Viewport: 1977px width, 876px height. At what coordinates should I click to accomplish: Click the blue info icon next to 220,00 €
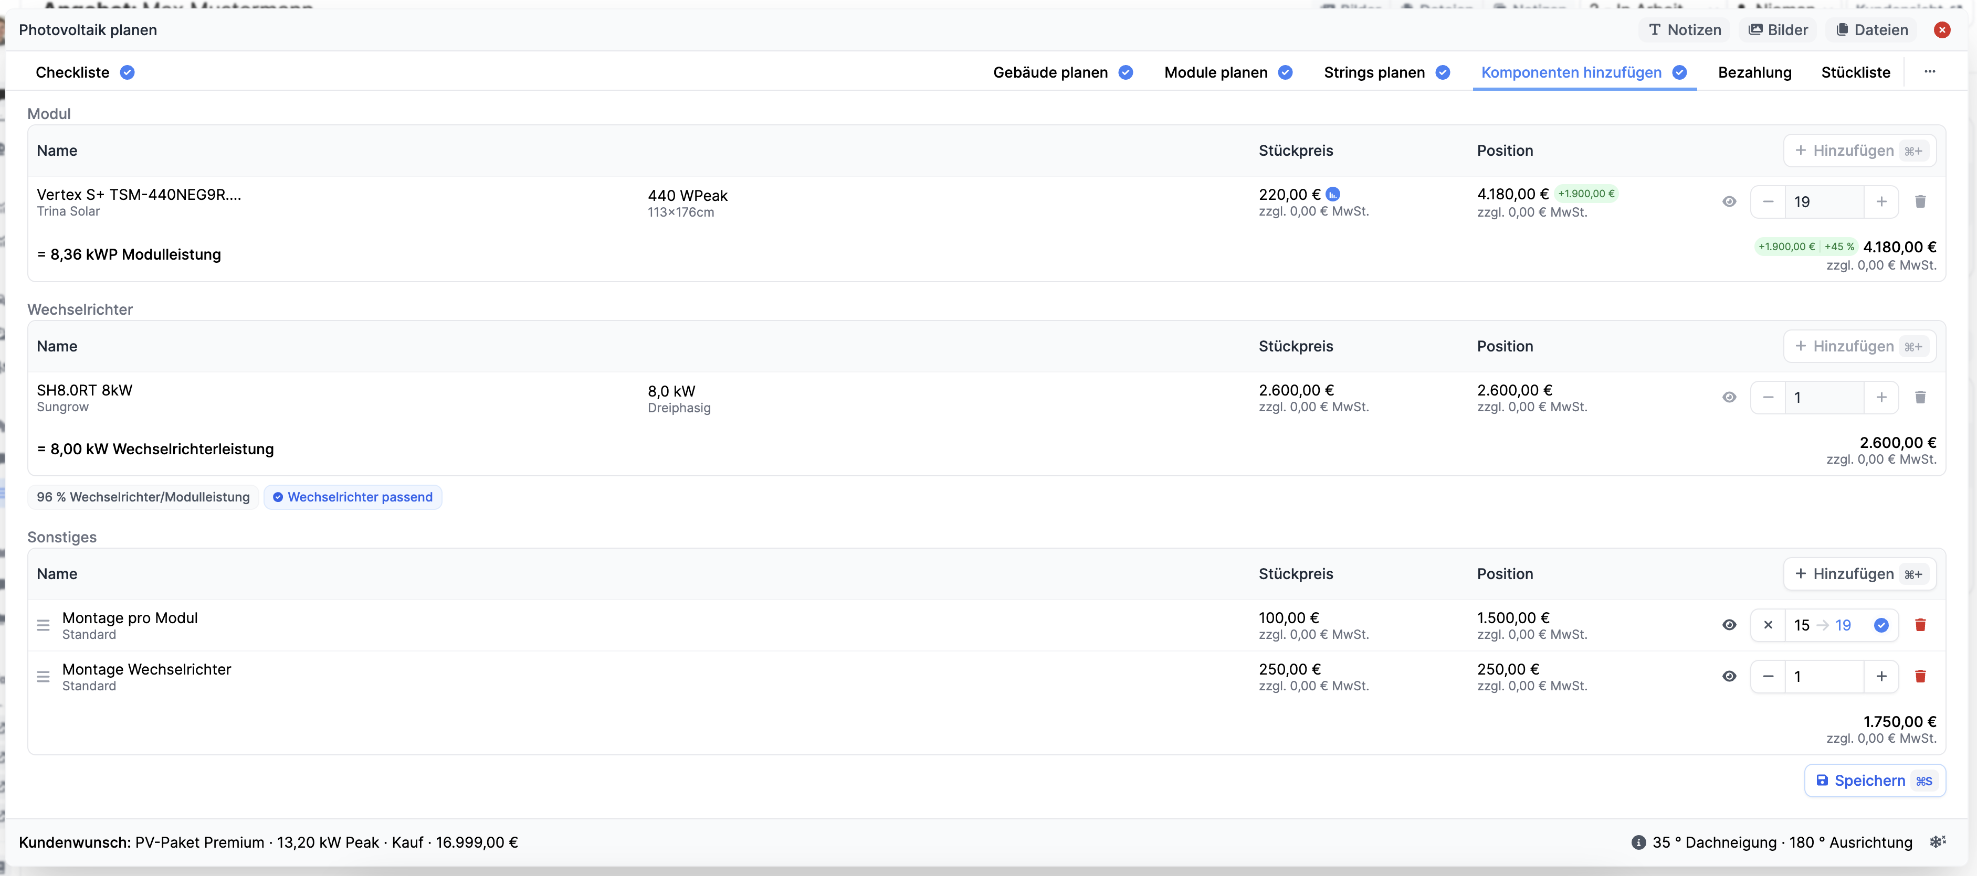[x=1333, y=195]
